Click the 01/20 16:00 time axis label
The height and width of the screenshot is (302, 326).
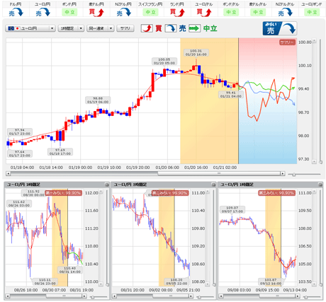coord(196,168)
